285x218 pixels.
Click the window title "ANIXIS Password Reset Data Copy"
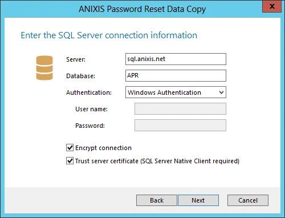[x=142, y=9]
